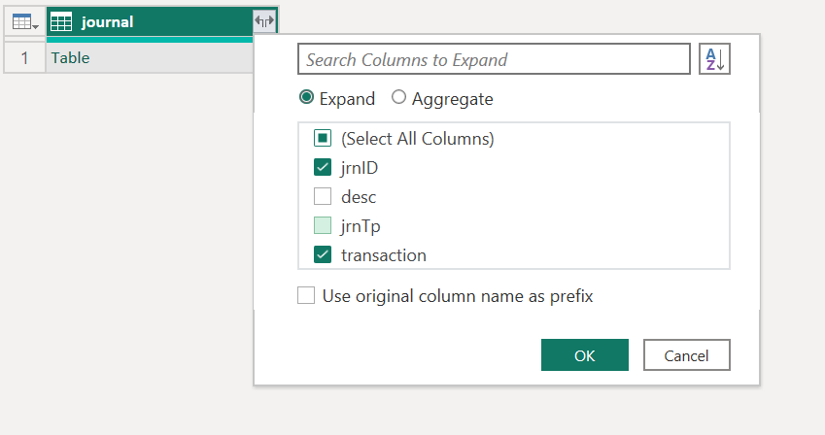This screenshot has width=825, height=435.
Task: Uncheck the jrnID column checkbox
Action: (x=324, y=168)
